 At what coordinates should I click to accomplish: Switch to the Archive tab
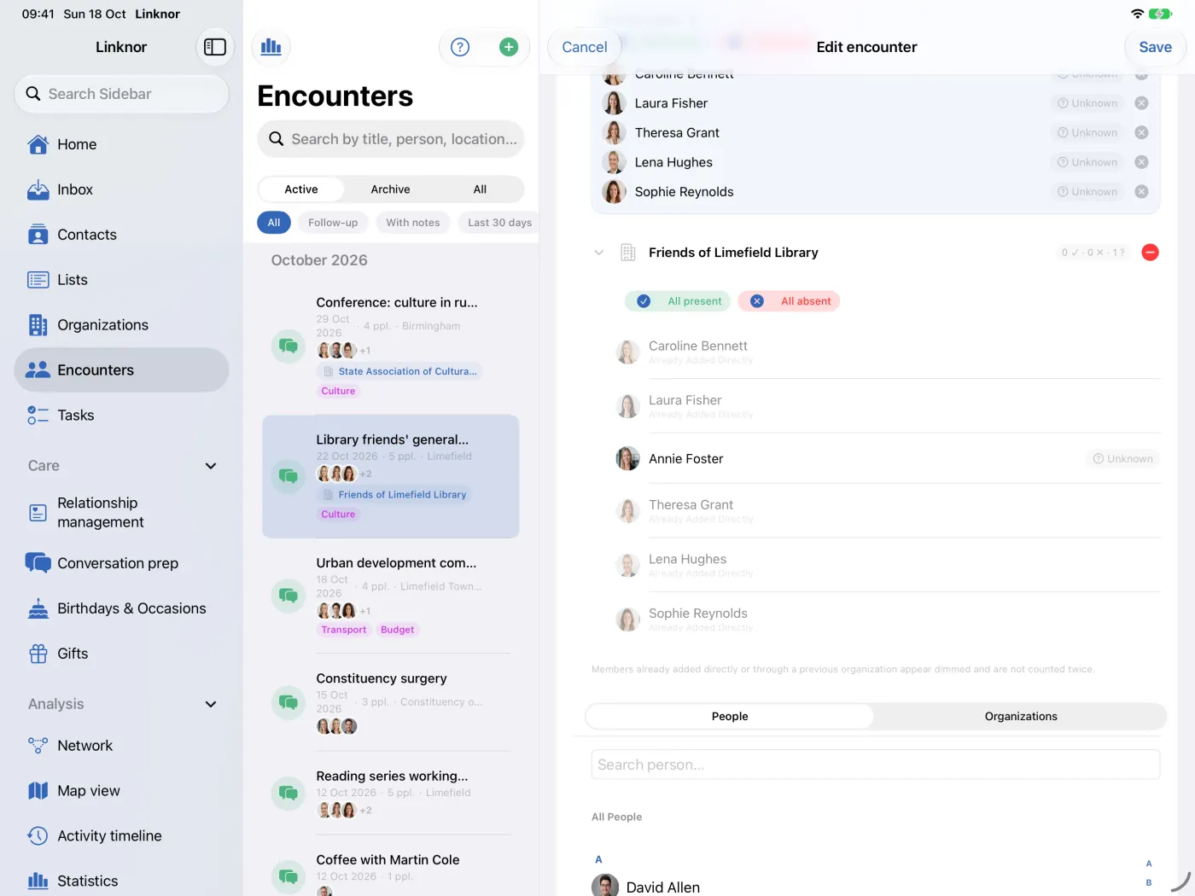point(390,189)
